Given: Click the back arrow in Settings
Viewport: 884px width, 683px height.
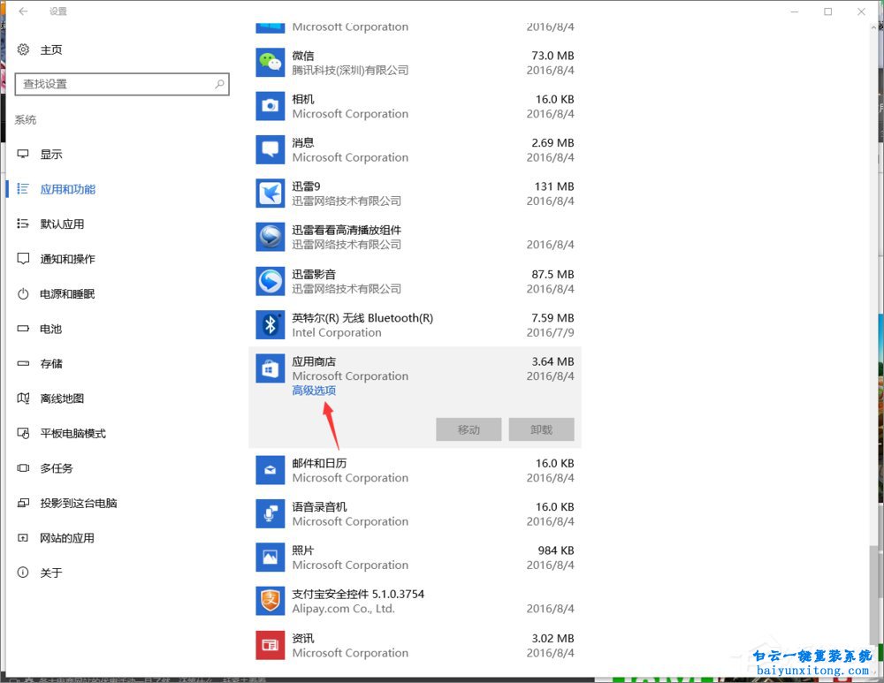Looking at the screenshot, I should [x=21, y=11].
